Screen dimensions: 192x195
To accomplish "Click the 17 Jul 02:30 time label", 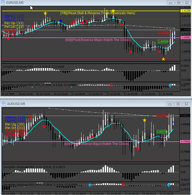I will 131,94.
